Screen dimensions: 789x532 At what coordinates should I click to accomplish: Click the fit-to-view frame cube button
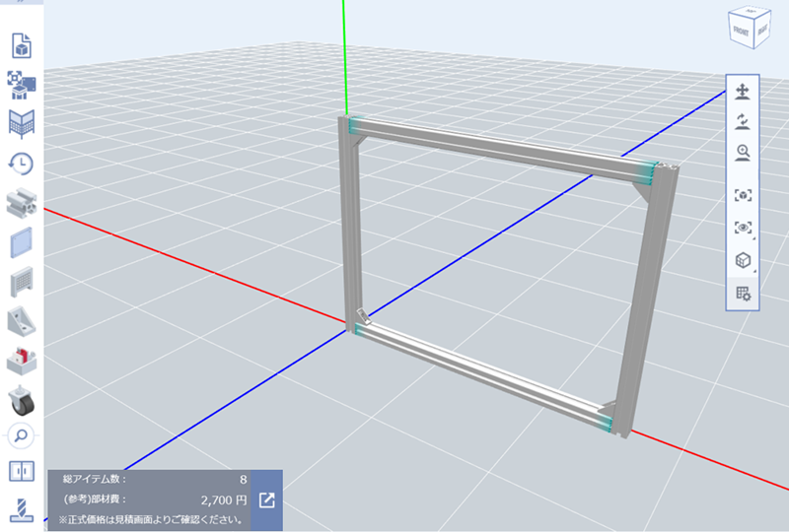tap(743, 195)
